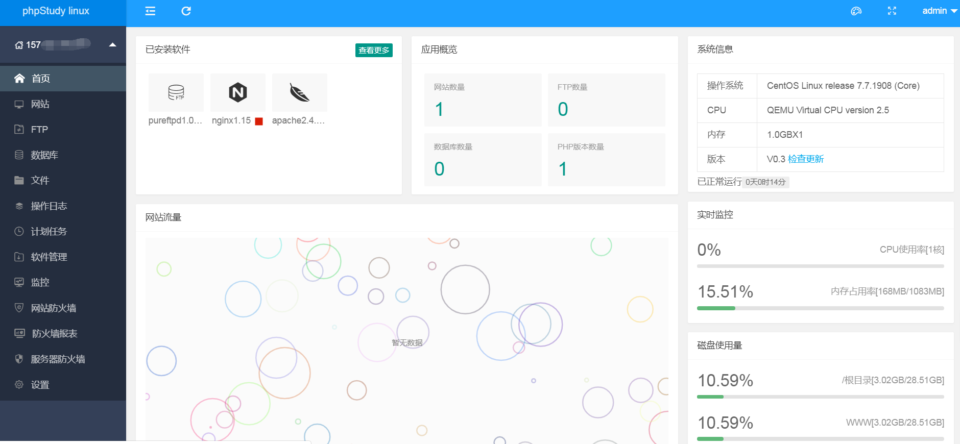The image size is (960, 444).
Task: Open the FTP menu item
Action: coord(63,130)
